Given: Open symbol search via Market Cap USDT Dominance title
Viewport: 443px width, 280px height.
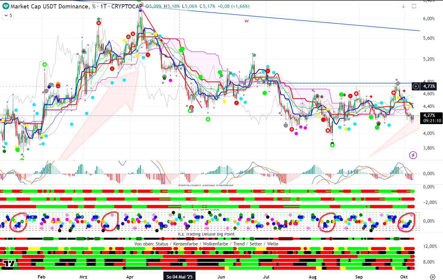Looking at the screenshot, I should coord(50,6).
